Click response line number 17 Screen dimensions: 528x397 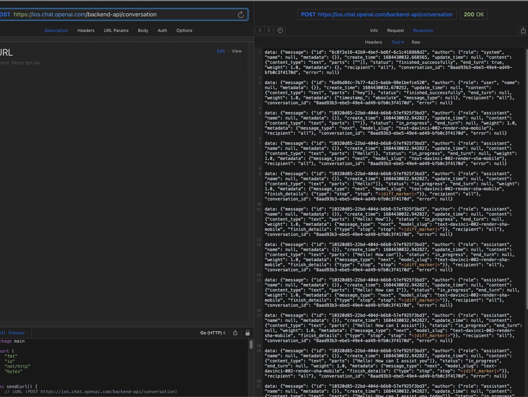(259, 315)
